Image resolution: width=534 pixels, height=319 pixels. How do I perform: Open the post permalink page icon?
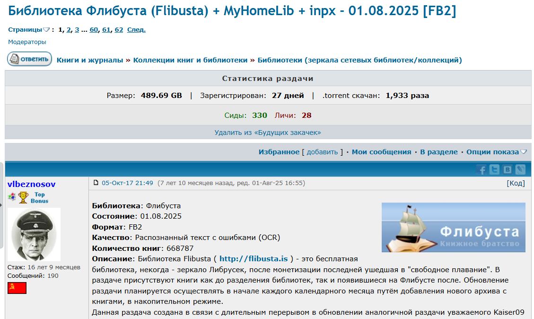click(x=96, y=183)
